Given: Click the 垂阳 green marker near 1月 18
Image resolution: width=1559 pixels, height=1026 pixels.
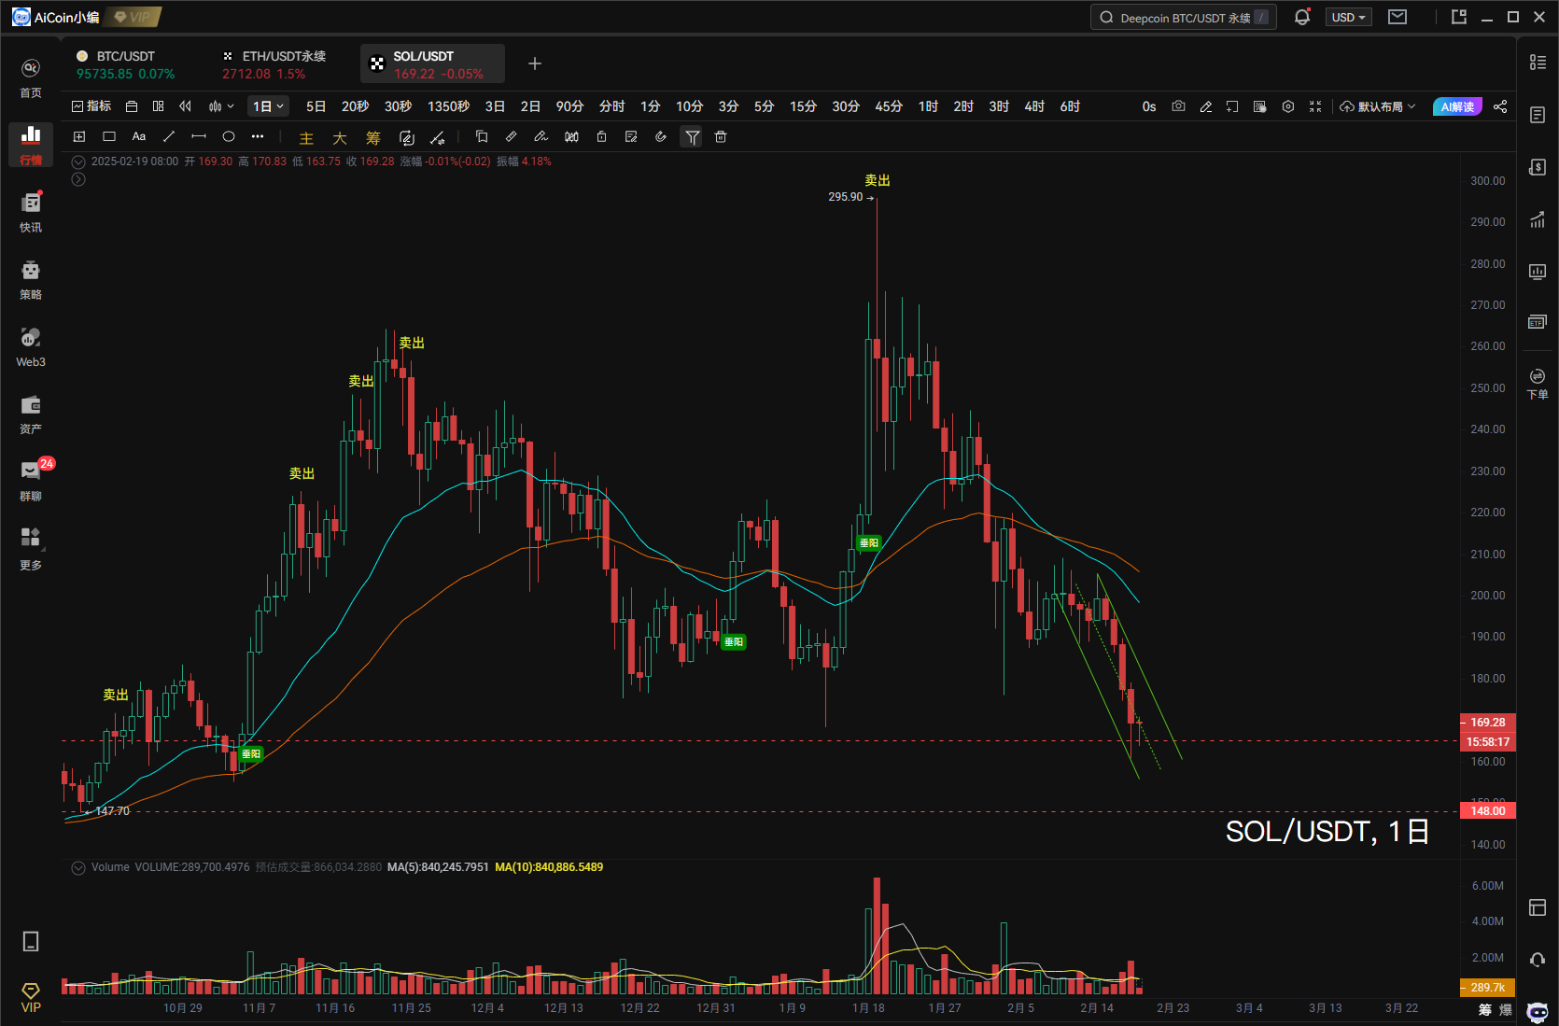Looking at the screenshot, I should (x=869, y=542).
